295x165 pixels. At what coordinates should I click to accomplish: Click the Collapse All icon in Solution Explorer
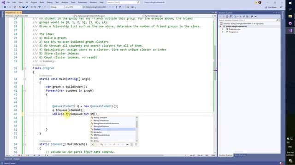click(x=244, y=16)
